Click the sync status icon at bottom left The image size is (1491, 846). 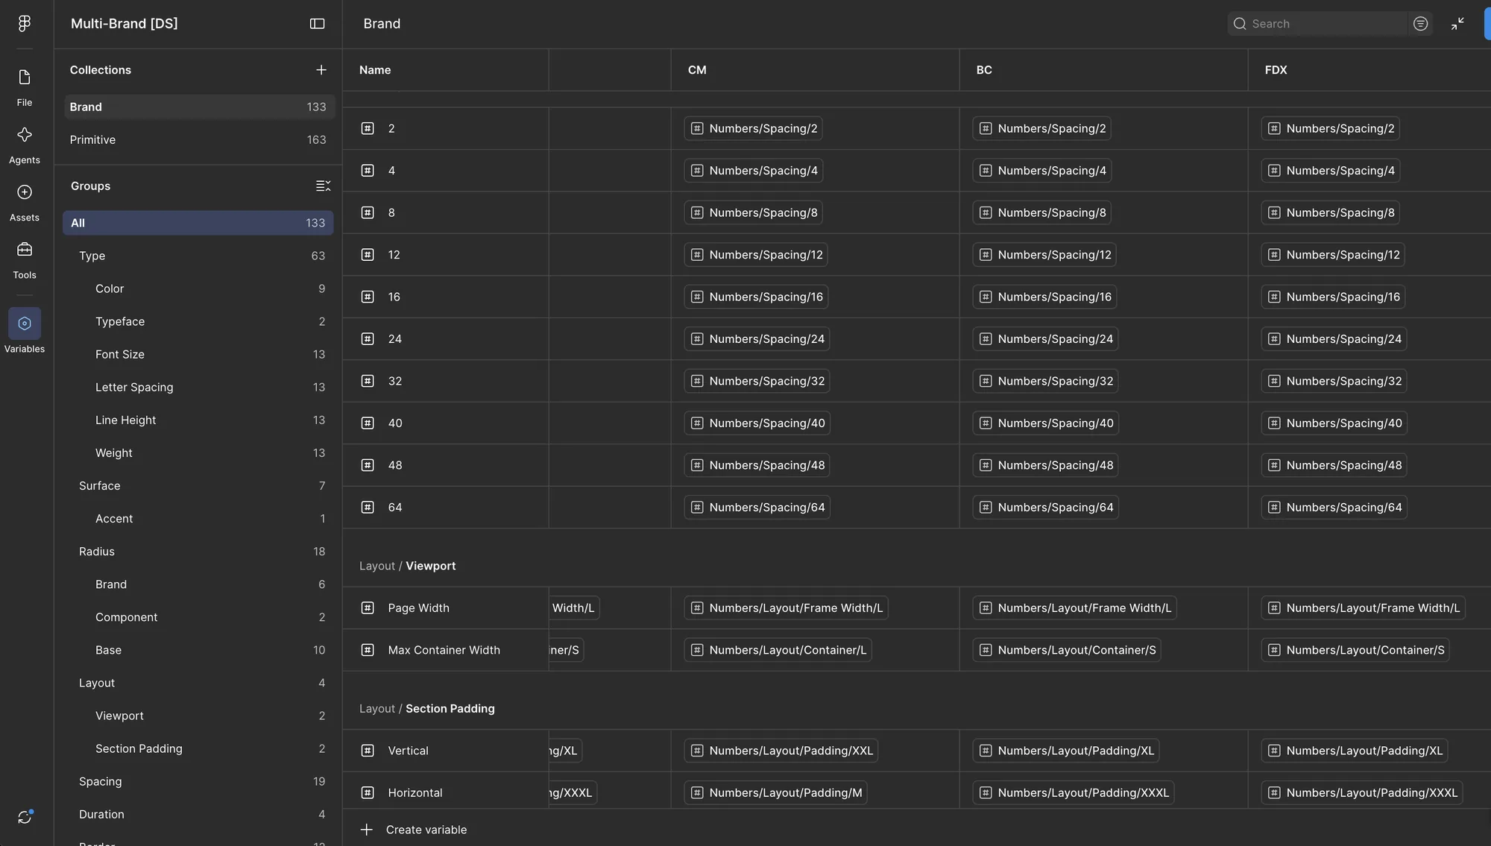(x=25, y=817)
